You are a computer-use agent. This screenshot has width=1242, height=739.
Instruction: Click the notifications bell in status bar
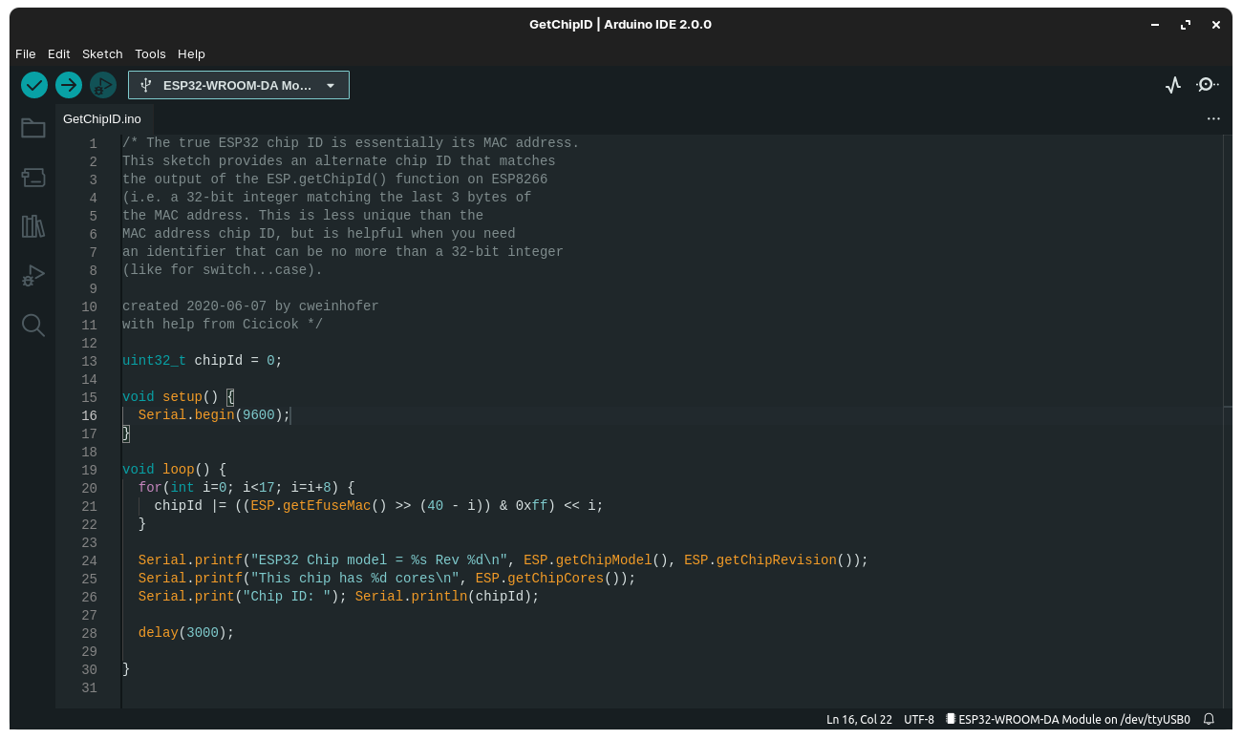[1209, 719]
